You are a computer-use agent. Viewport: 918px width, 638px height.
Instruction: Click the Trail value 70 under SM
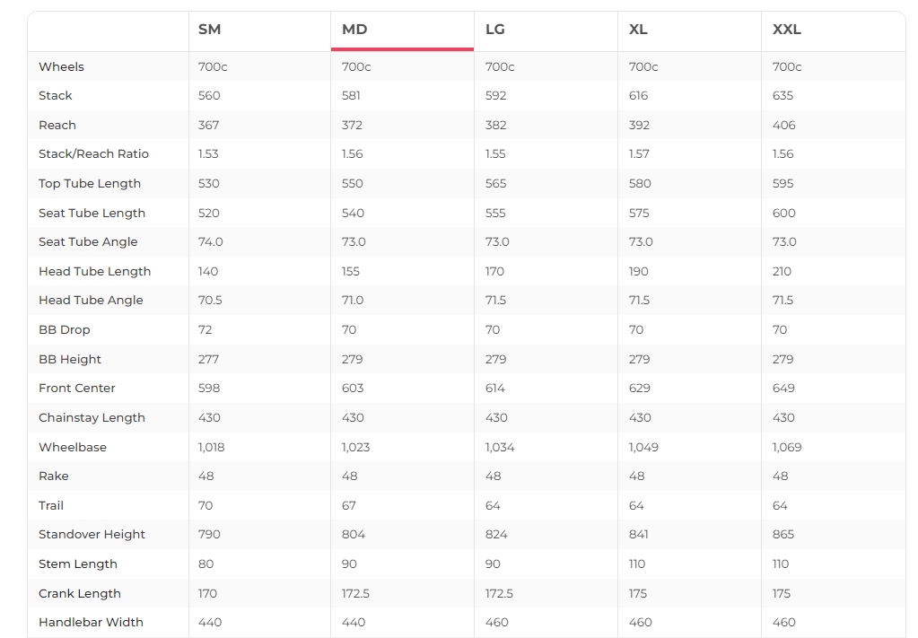(x=205, y=505)
